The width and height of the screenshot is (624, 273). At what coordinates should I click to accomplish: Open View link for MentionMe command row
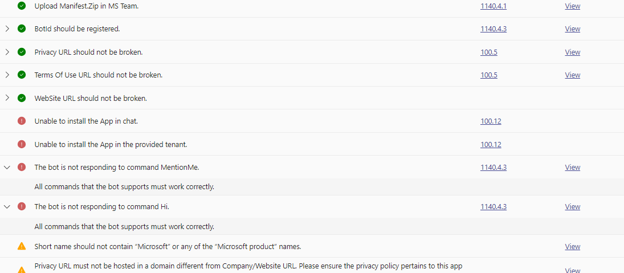572,167
